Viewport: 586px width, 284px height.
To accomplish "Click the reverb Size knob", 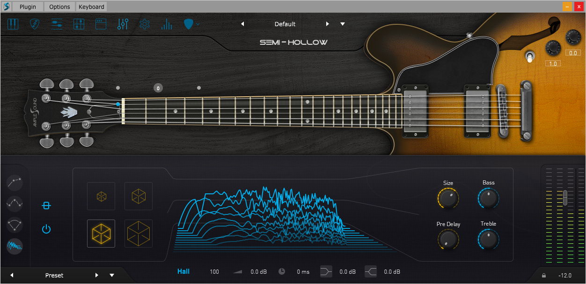I will [x=448, y=199].
